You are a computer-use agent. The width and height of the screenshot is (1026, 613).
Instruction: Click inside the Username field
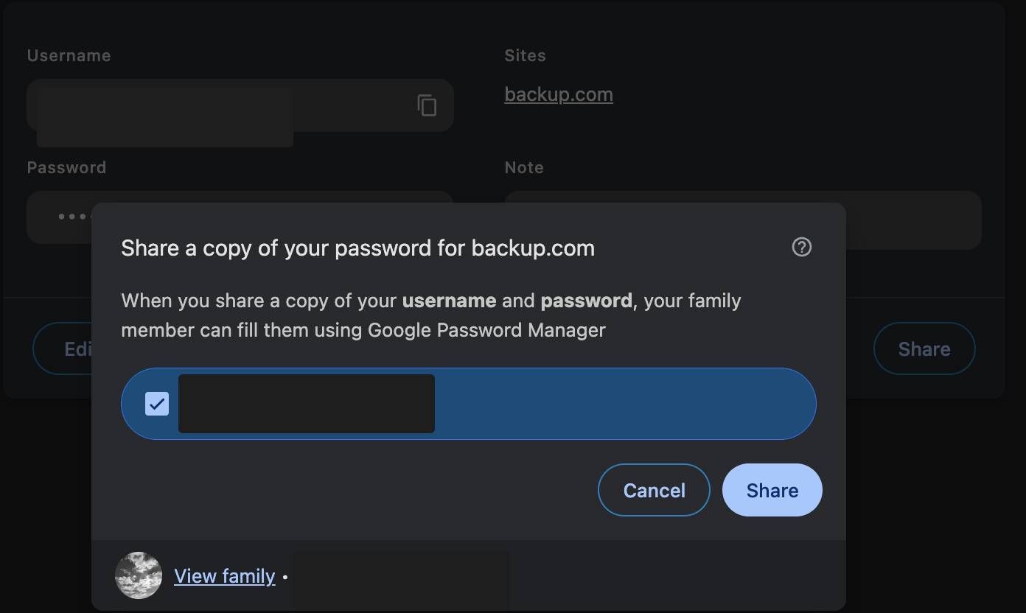[240, 105]
